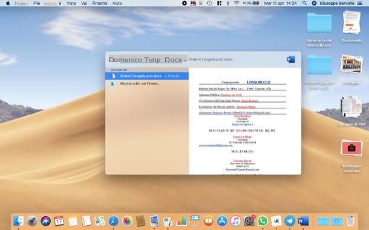Screen dimensions: 369x230
Task: Open the Finestra menu
Action: click(x=100, y=3)
